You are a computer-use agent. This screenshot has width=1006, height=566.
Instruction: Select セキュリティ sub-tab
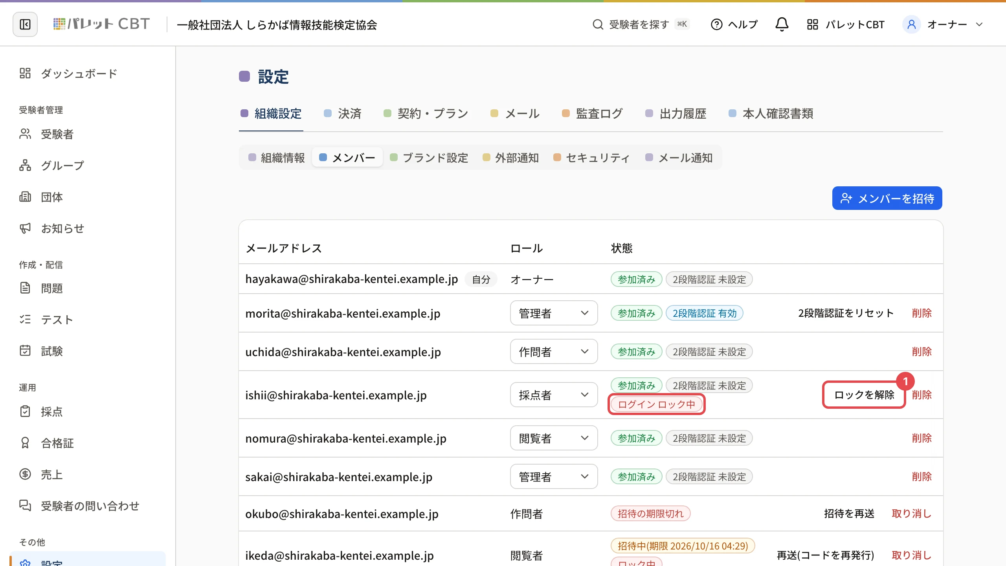[592, 158]
